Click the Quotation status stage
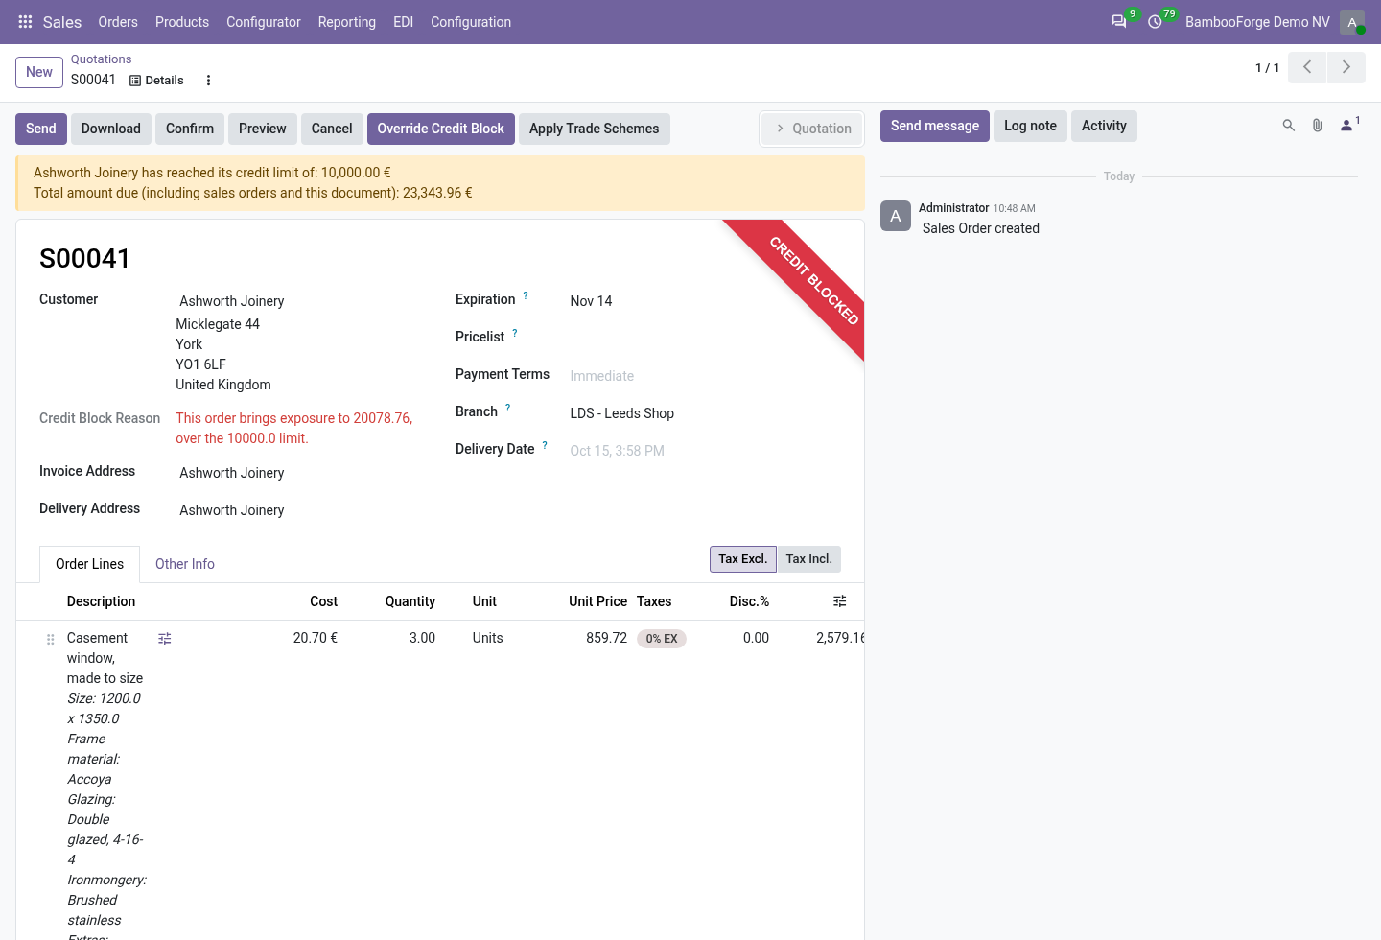1381x940 pixels. [x=812, y=129]
